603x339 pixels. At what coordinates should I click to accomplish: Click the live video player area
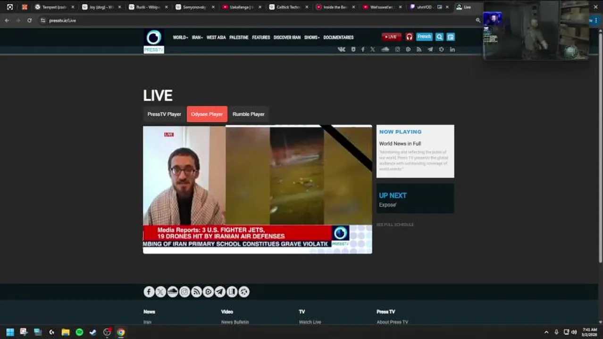pyautogui.click(x=257, y=189)
